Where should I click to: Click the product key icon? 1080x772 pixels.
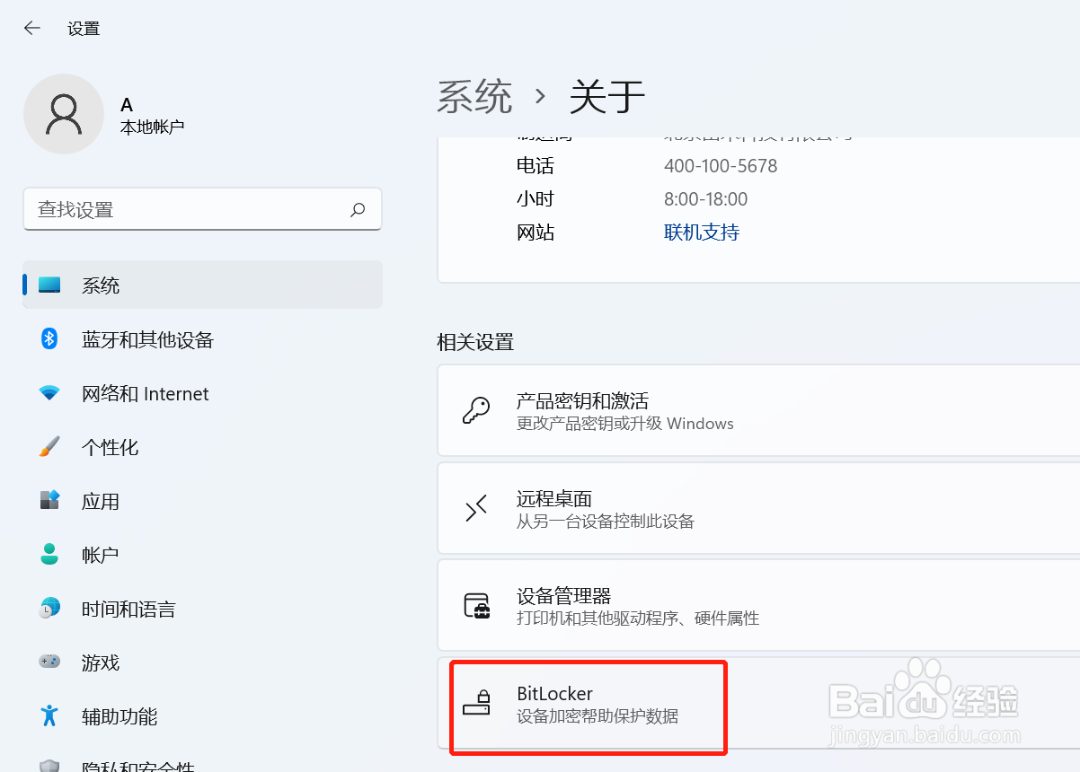click(x=476, y=411)
